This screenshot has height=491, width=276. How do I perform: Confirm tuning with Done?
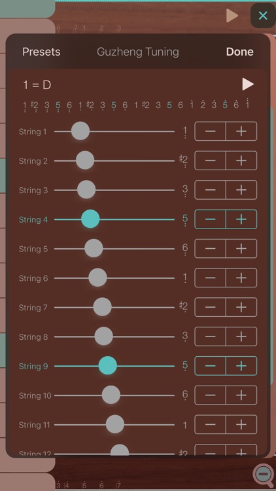pos(239,52)
